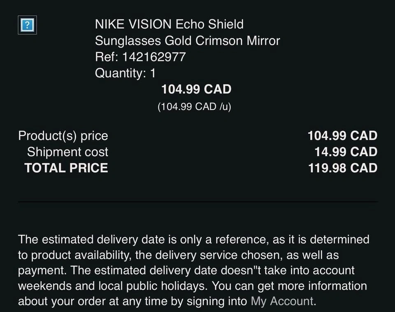Click the Quantity: 1 line
The image size is (395, 312).
coord(125,73)
